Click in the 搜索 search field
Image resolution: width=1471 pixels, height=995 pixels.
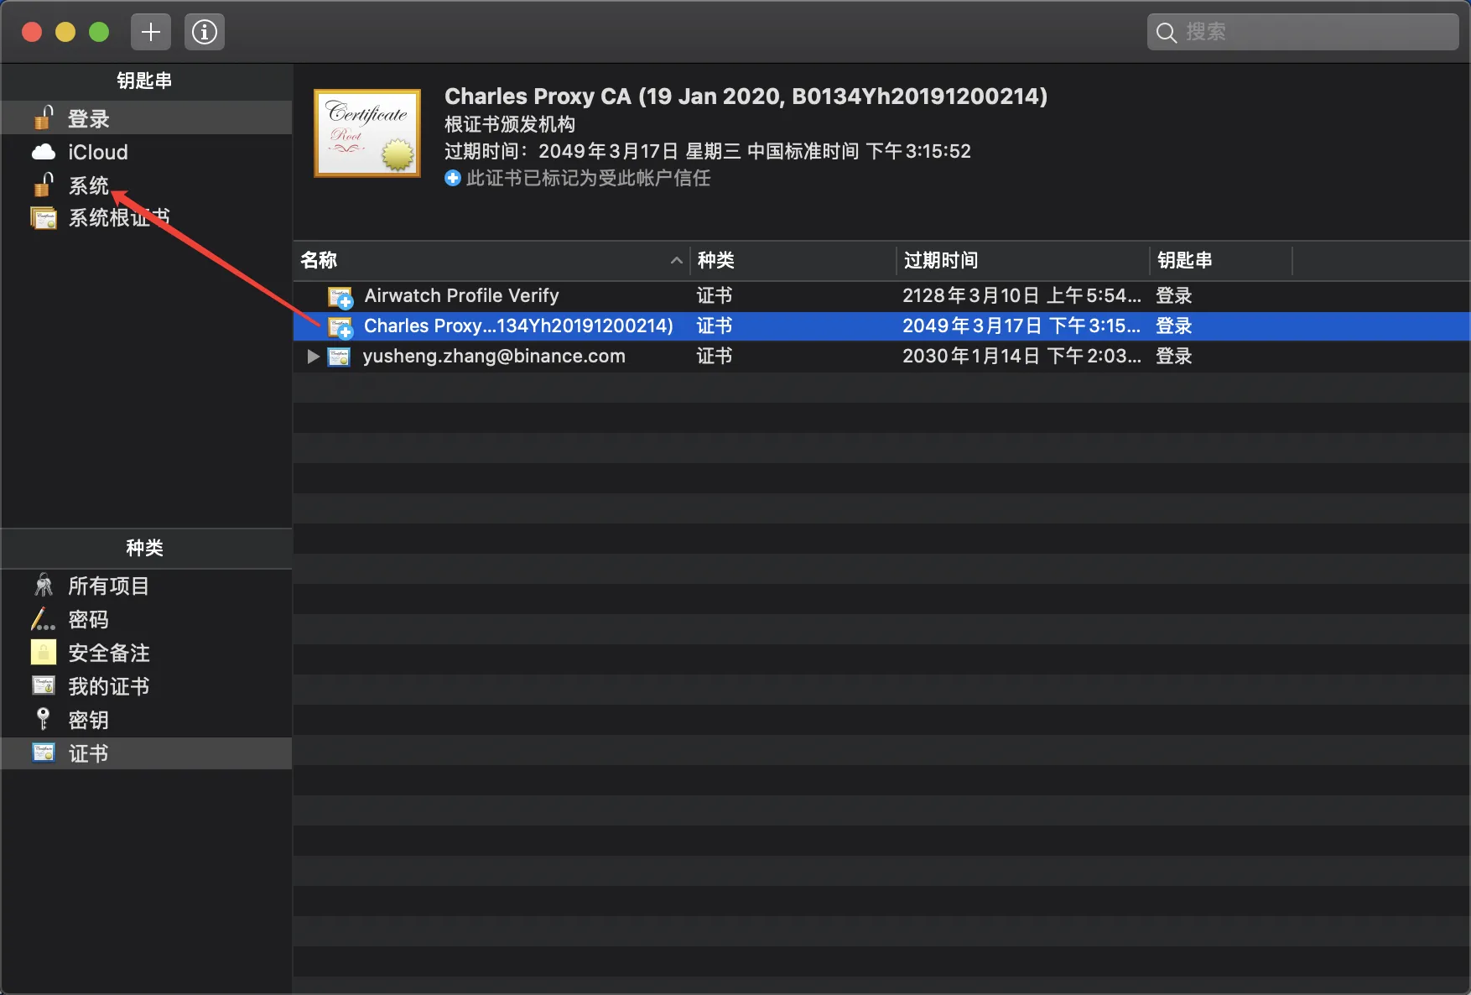coord(1302,32)
